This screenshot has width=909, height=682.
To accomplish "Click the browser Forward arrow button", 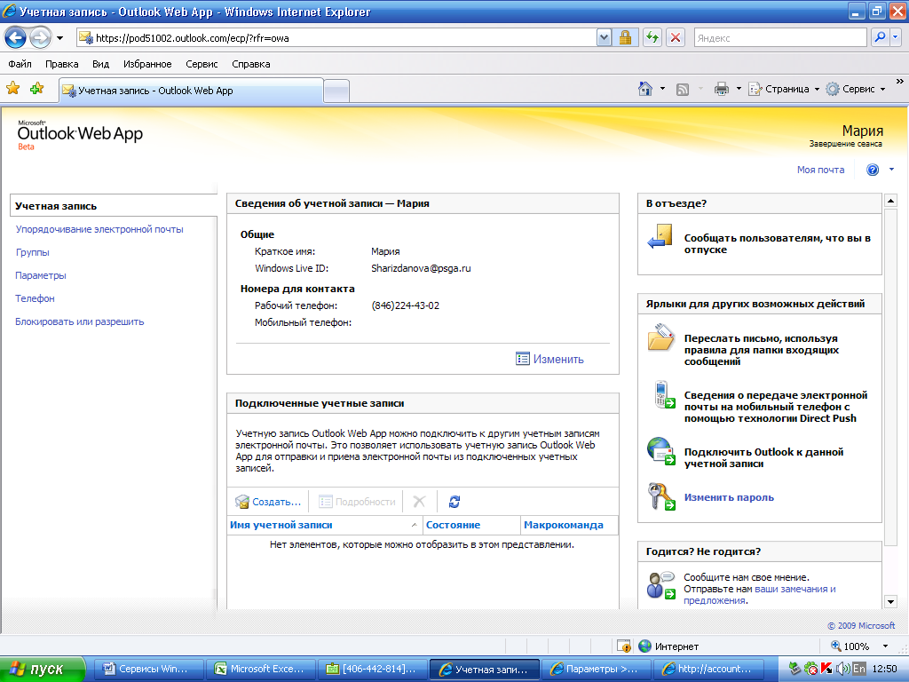I will click(x=41, y=38).
